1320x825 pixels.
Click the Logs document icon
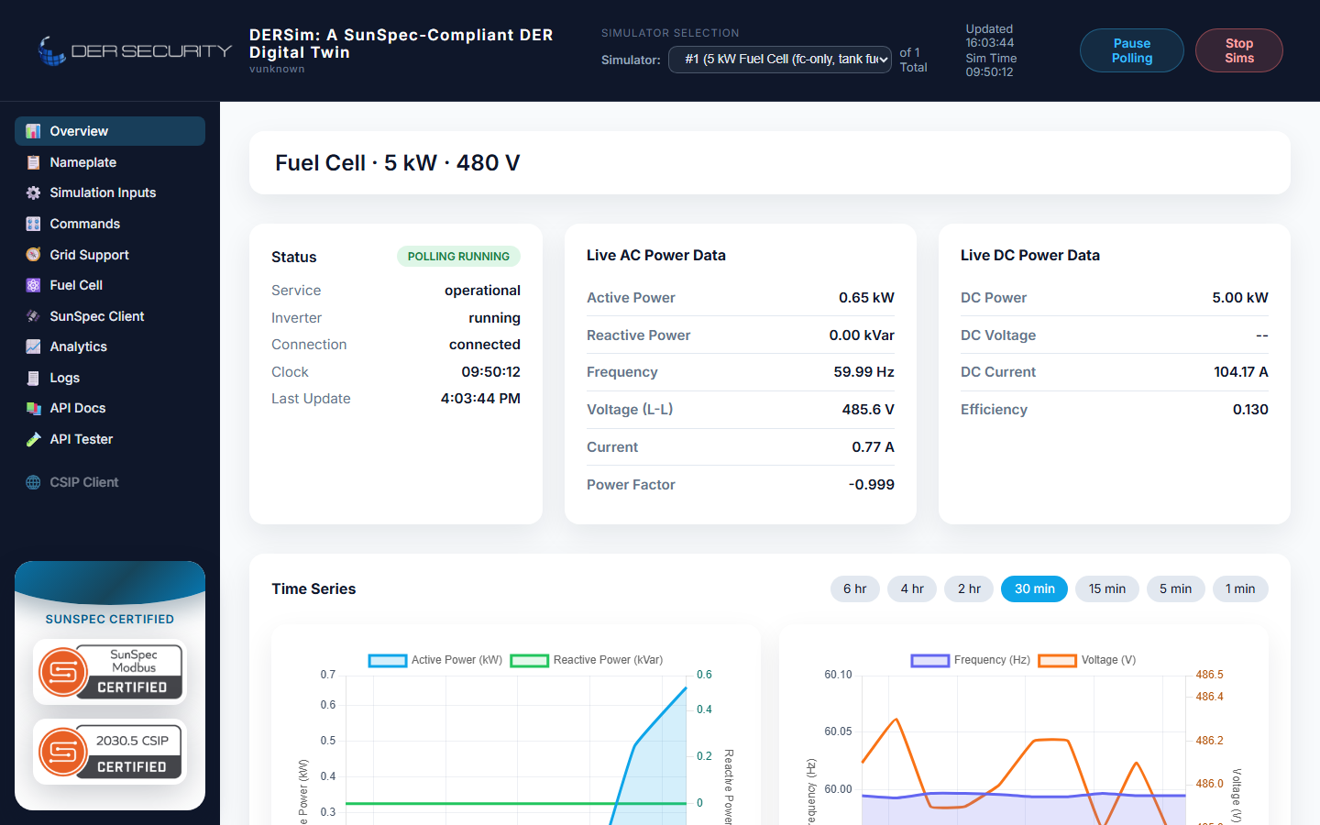pyautogui.click(x=33, y=378)
